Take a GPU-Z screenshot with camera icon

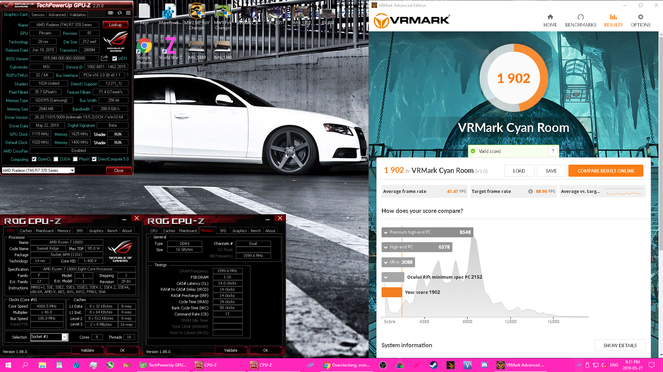(x=110, y=13)
